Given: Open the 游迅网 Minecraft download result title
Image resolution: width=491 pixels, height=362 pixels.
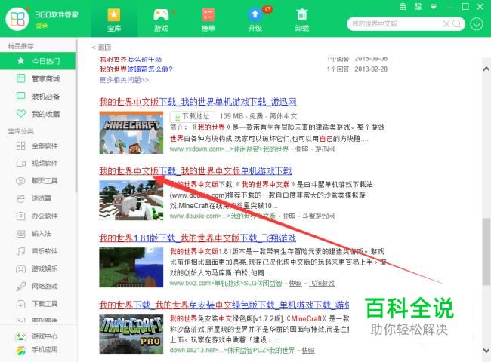Looking at the screenshot, I should 198,102.
